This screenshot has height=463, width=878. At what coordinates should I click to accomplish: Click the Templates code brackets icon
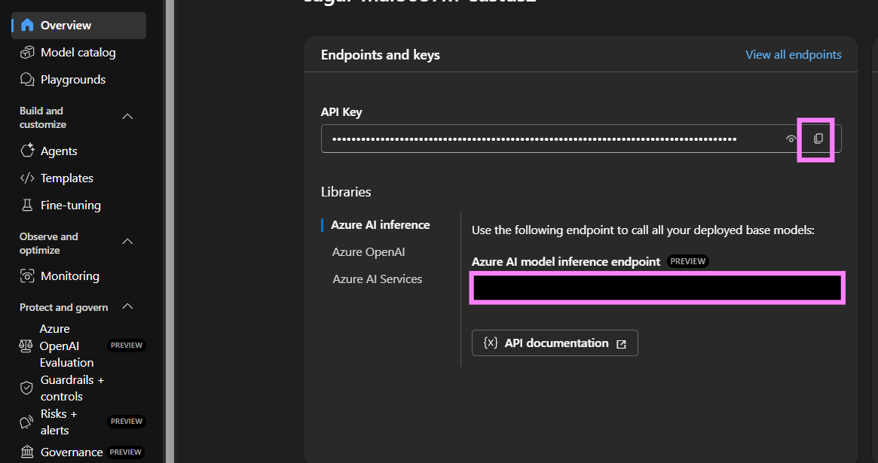click(x=27, y=178)
